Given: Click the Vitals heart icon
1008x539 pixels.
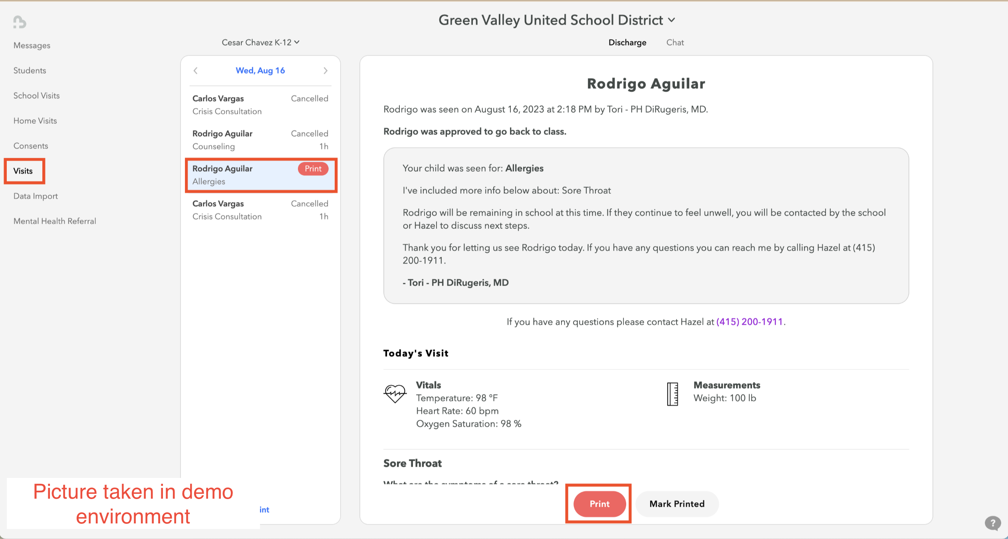Looking at the screenshot, I should [395, 393].
